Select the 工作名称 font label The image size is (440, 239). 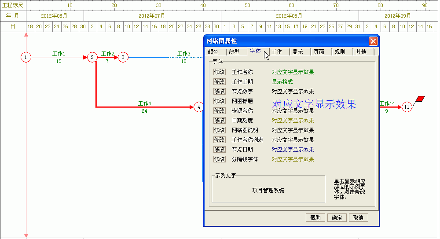point(242,72)
